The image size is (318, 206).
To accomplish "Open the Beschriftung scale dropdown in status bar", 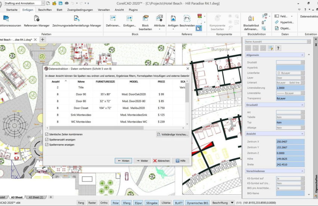I will (x=232, y=203).
